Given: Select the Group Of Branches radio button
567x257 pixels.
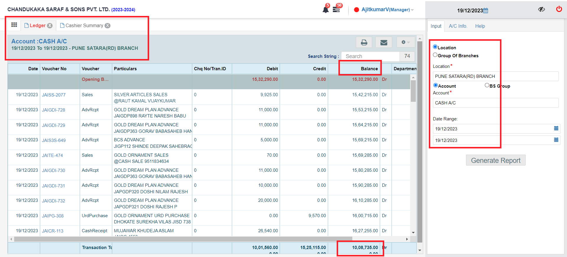Looking at the screenshot, I should [x=435, y=55].
